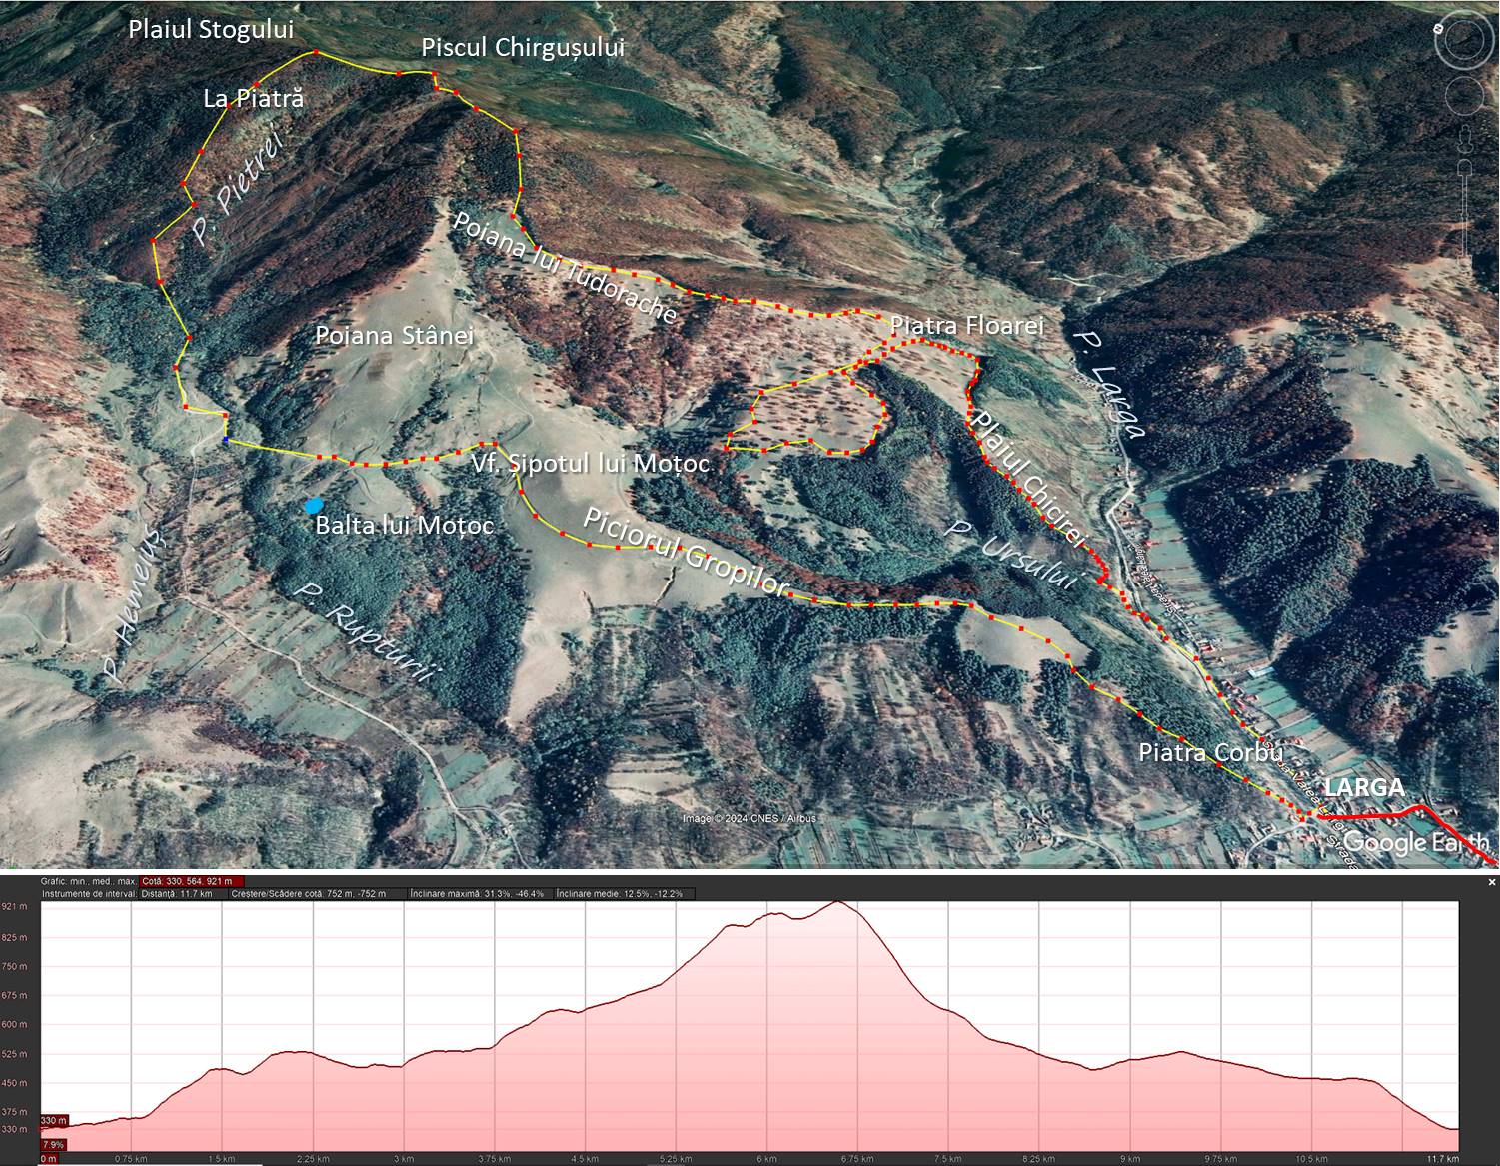The image size is (1500, 1166).
Task: Click the elevation profile peak at 921 m
Action: click(x=838, y=903)
